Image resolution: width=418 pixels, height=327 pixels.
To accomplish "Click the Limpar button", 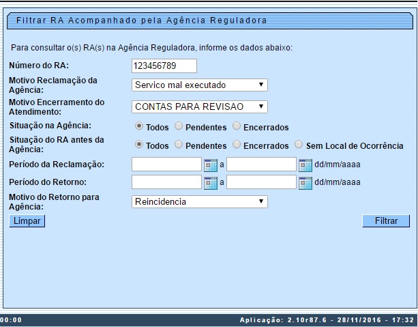I will (x=27, y=221).
